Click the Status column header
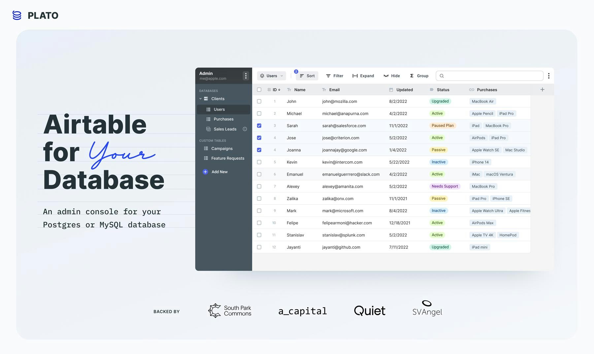The image size is (594, 354). pos(443,90)
